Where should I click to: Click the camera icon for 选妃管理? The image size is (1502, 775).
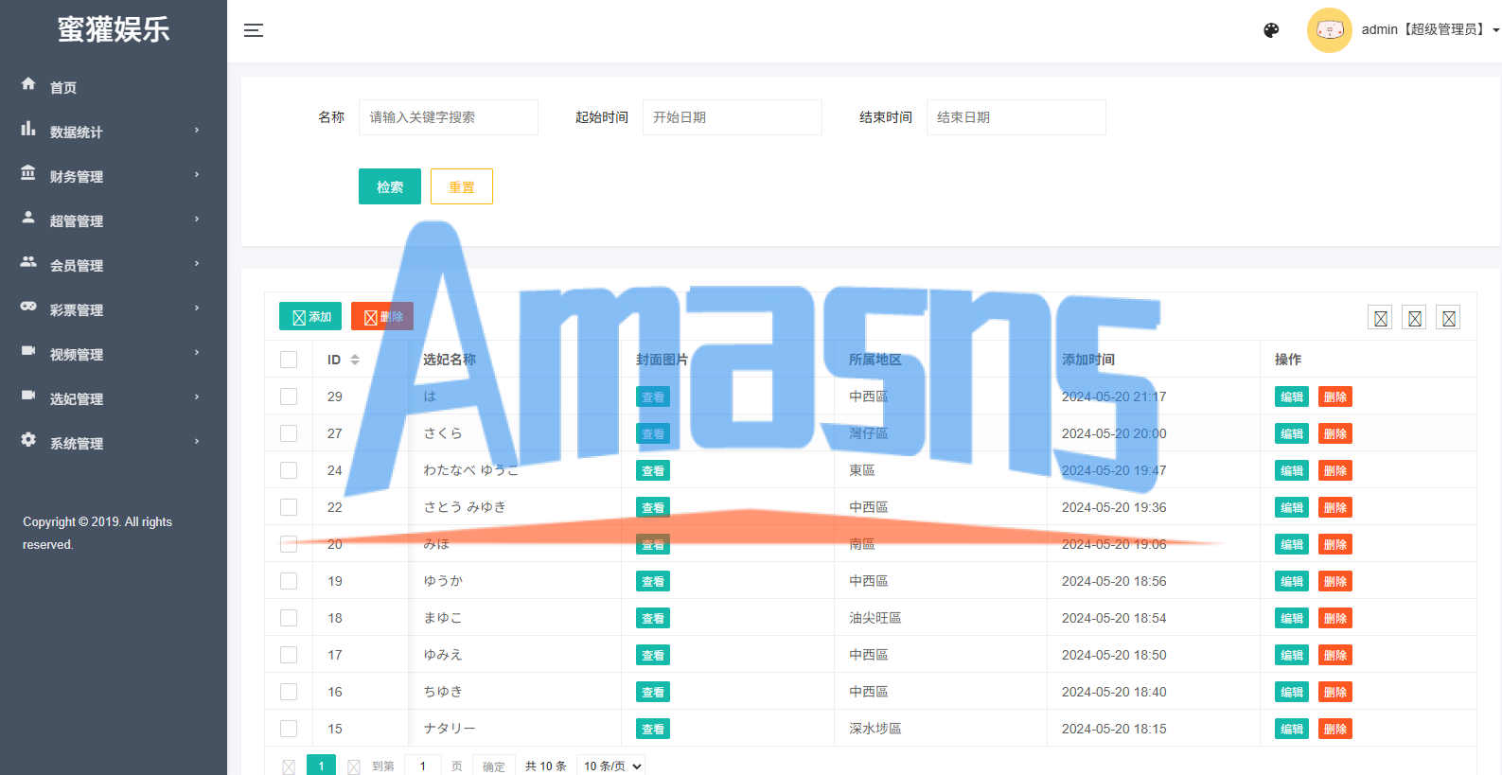point(28,396)
